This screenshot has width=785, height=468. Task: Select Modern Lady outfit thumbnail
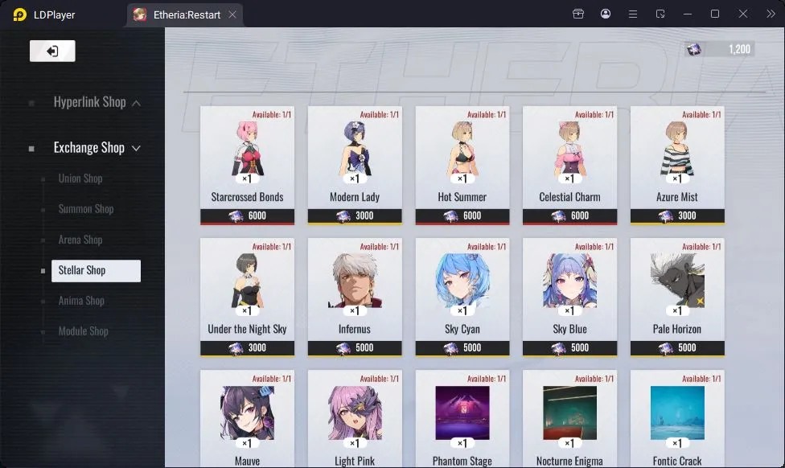point(355,149)
